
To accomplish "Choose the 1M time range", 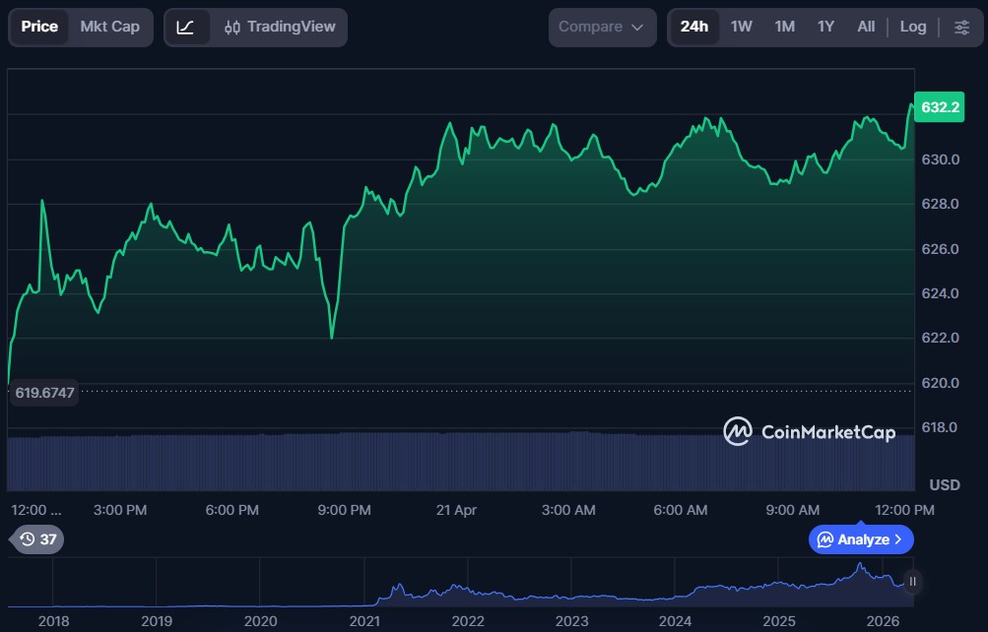I will point(784,27).
